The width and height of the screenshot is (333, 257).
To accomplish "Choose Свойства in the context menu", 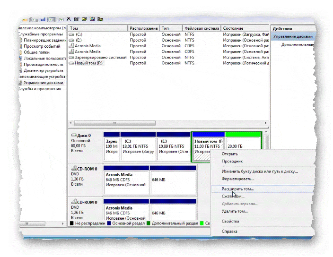I will coord(230,221).
